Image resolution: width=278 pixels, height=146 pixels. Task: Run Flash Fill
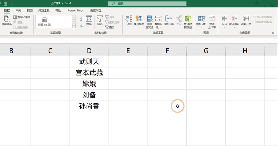139,21
